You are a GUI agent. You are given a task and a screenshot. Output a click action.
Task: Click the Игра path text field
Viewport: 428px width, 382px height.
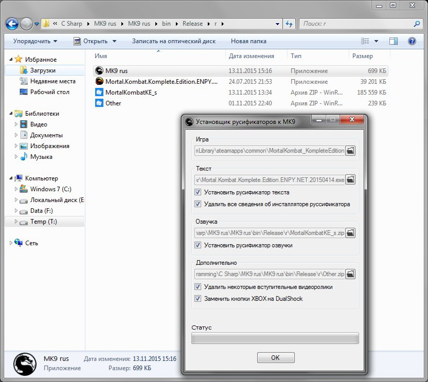tap(270, 151)
